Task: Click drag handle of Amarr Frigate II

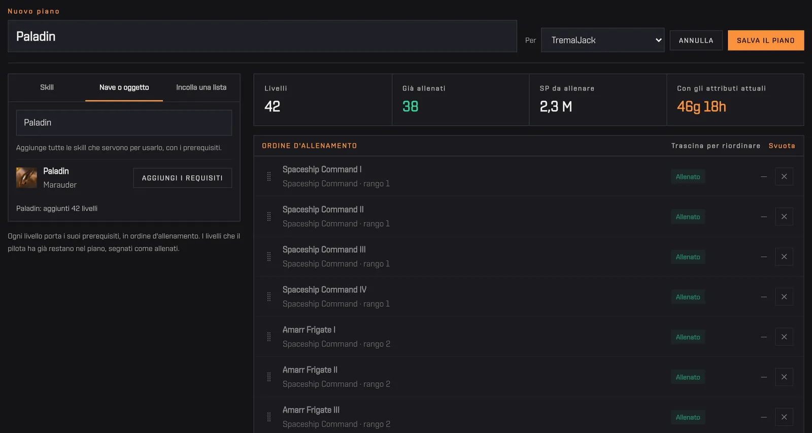Action: click(x=269, y=377)
